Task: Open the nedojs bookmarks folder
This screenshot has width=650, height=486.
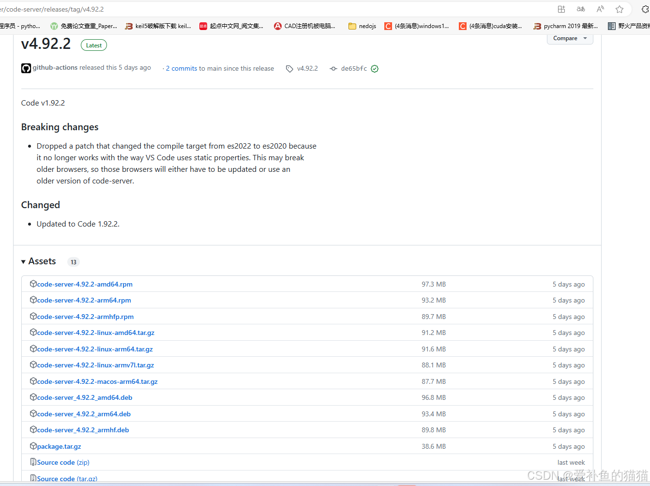Action: (x=362, y=26)
